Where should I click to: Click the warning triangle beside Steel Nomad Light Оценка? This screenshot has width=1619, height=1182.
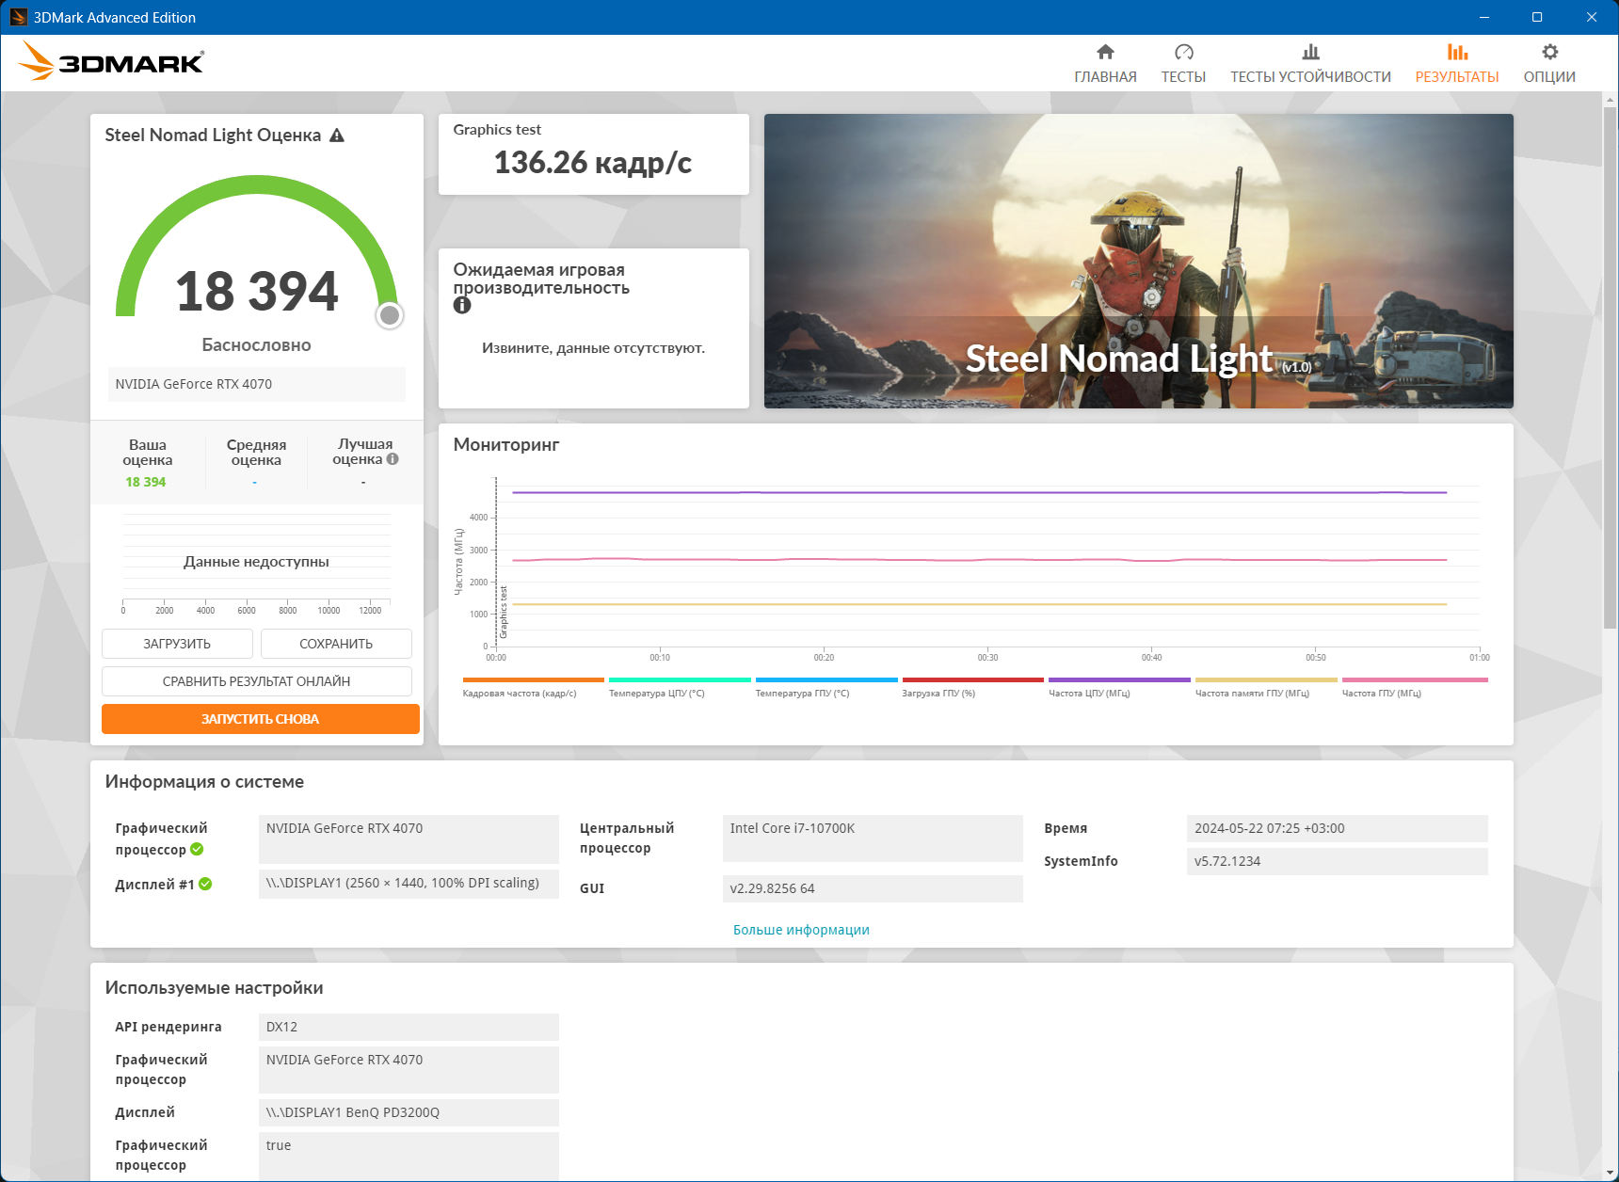pos(337,136)
